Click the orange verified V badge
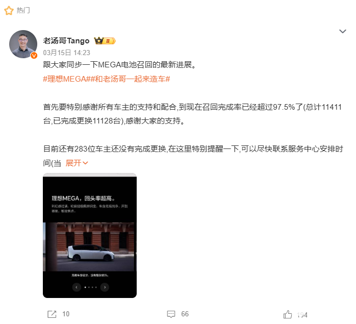Screen dimensions: 356x324 (34, 55)
